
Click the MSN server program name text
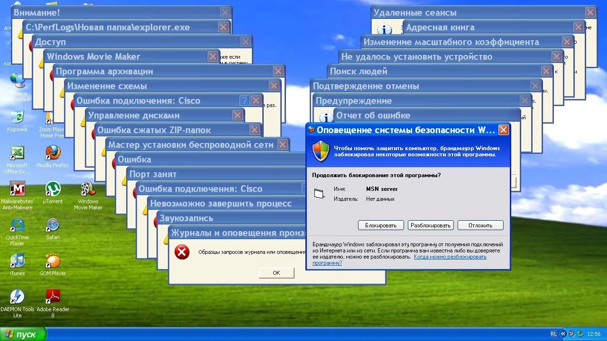(x=382, y=189)
